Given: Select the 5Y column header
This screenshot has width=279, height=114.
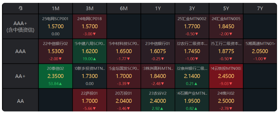Looking at the screenshot, I should [x=226, y=9].
